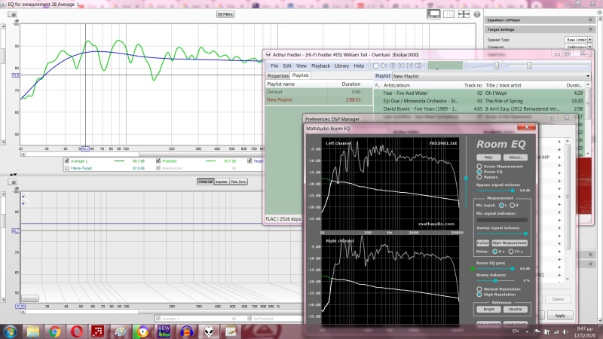Adjust the Stereo balance slider

pyautogui.click(x=495, y=280)
